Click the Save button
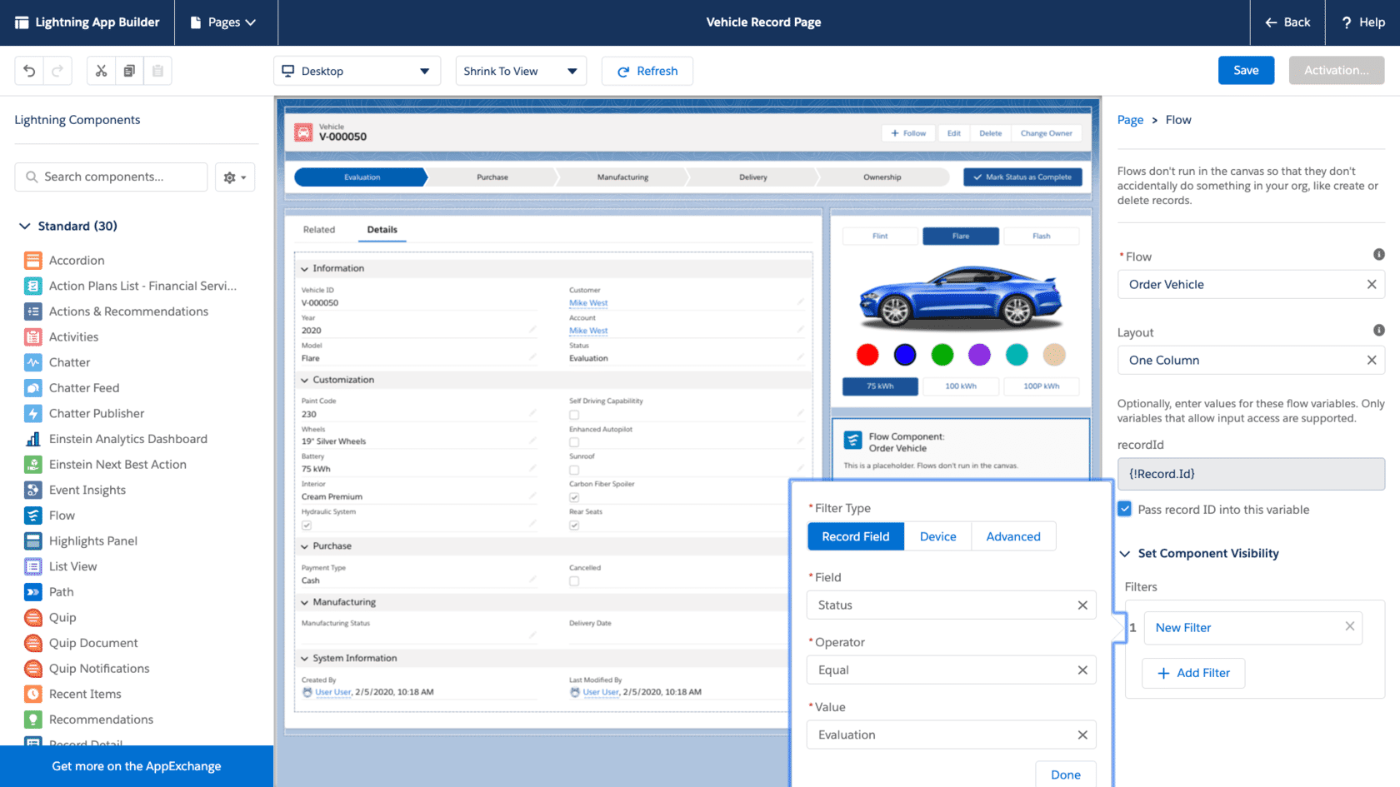The width and height of the screenshot is (1400, 787). pyautogui.click(x=1245, y=71)
